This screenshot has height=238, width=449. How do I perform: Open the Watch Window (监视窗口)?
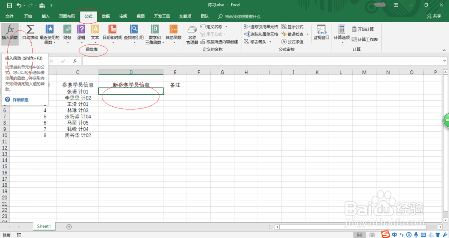(321, 32)
